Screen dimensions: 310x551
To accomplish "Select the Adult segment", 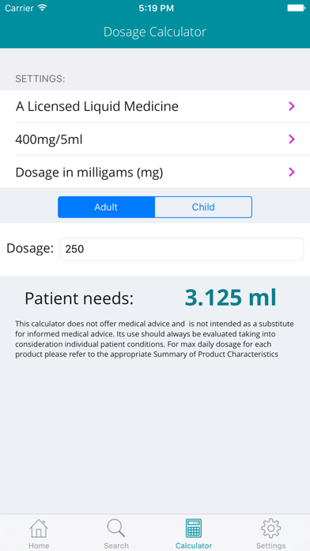I will pyautogui.click(x=106, y=207).
